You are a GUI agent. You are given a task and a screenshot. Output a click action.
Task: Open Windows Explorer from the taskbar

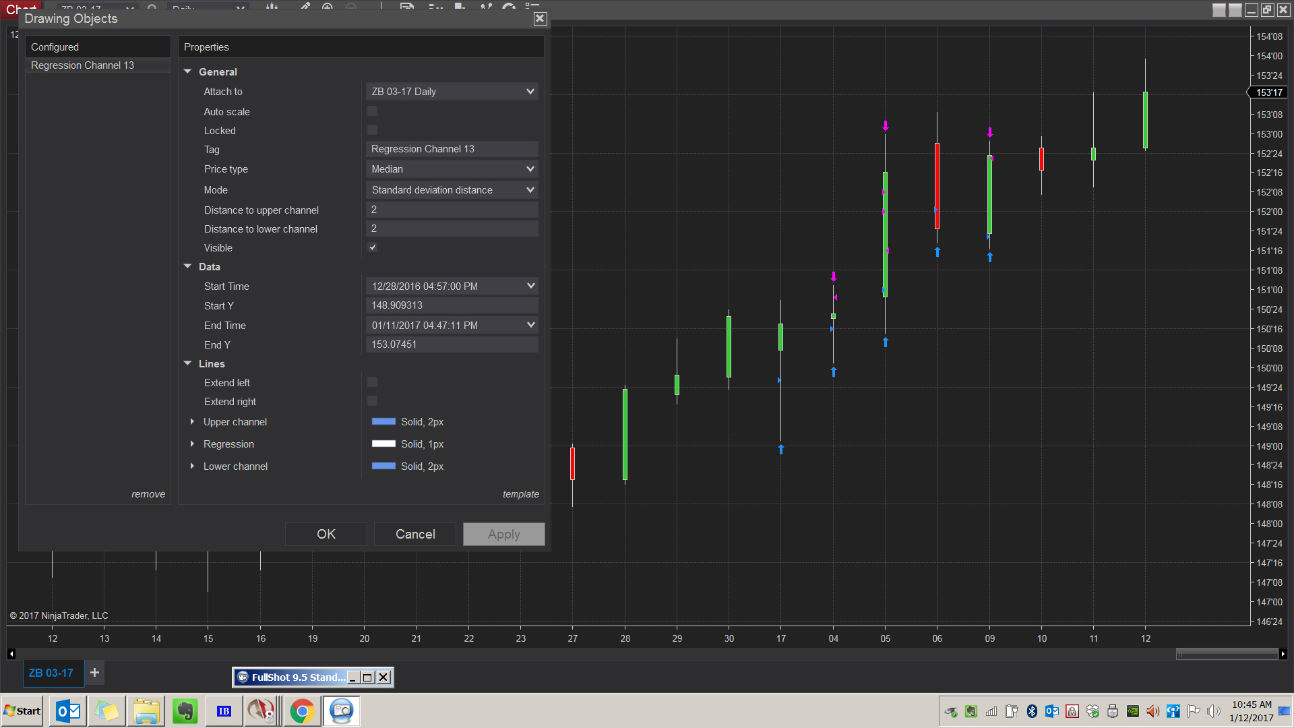coord(146,711)
